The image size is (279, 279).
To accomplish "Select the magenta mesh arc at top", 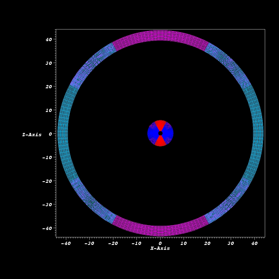I will [160, 35].
